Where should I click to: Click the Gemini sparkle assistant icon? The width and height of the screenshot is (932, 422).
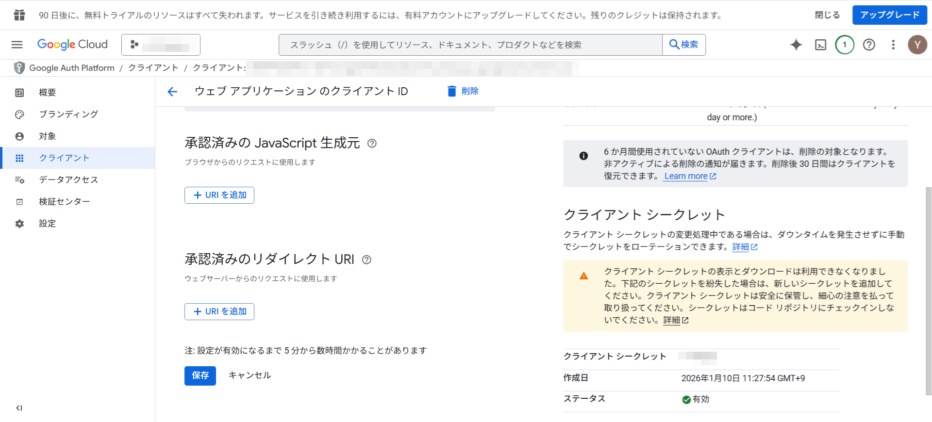tap(796, 45)
